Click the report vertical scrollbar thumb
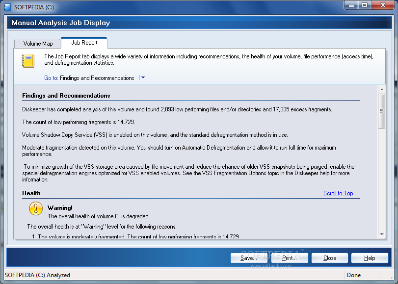This screenshot has width=398, height=284. (x=381, y=111)
